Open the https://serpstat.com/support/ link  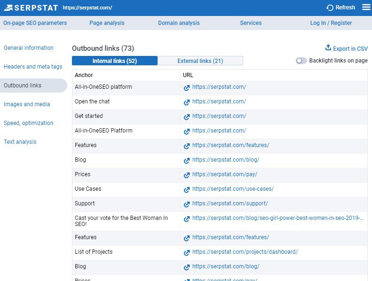230,203
